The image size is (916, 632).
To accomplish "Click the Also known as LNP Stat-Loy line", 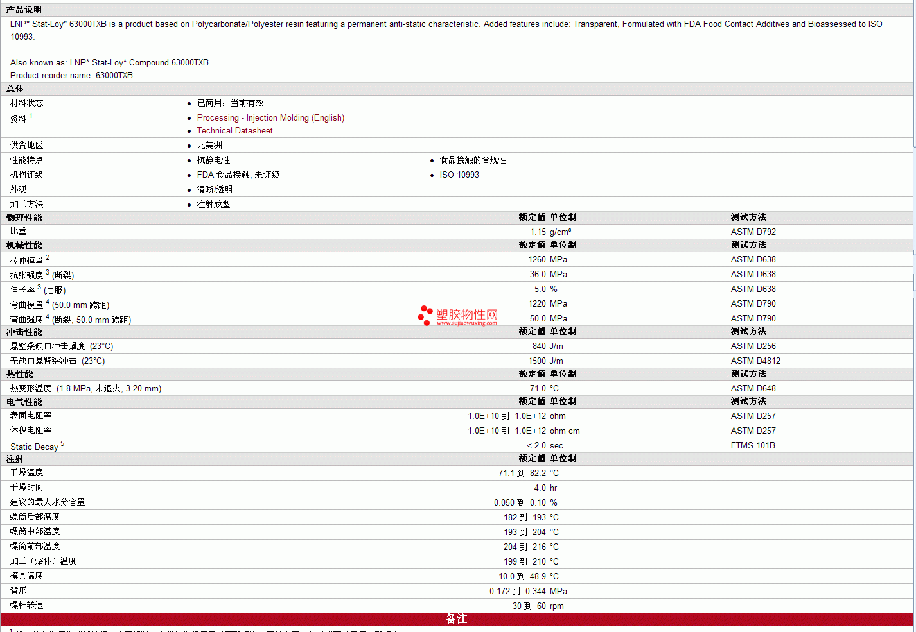I will click(x=109, y=63).
